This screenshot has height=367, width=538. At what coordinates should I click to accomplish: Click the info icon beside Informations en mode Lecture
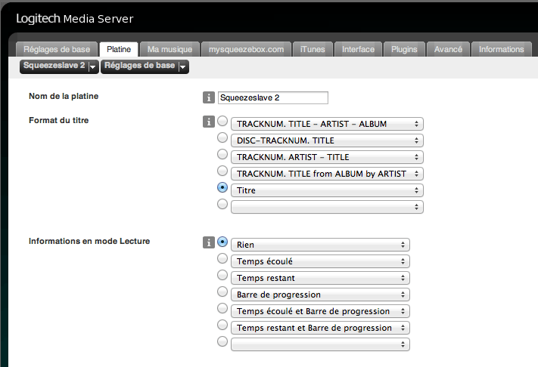click(209, 242)
